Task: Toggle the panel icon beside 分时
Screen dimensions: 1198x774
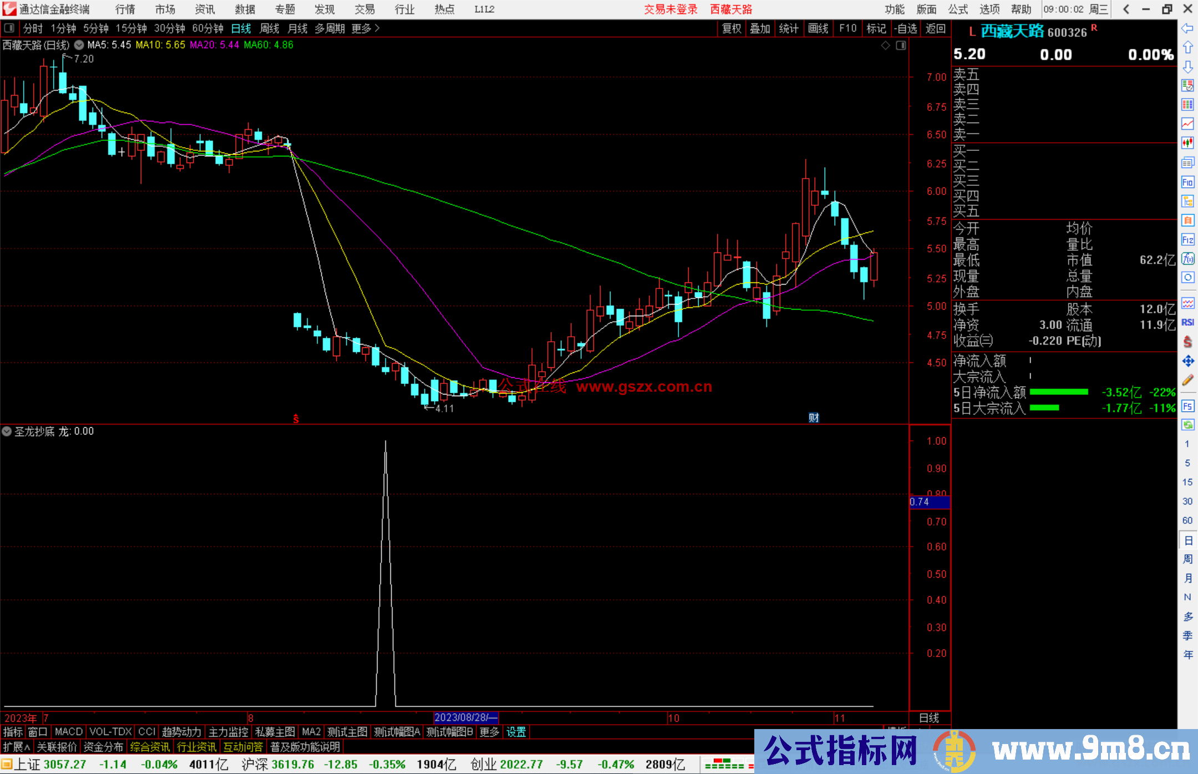Action: [9, 28]
